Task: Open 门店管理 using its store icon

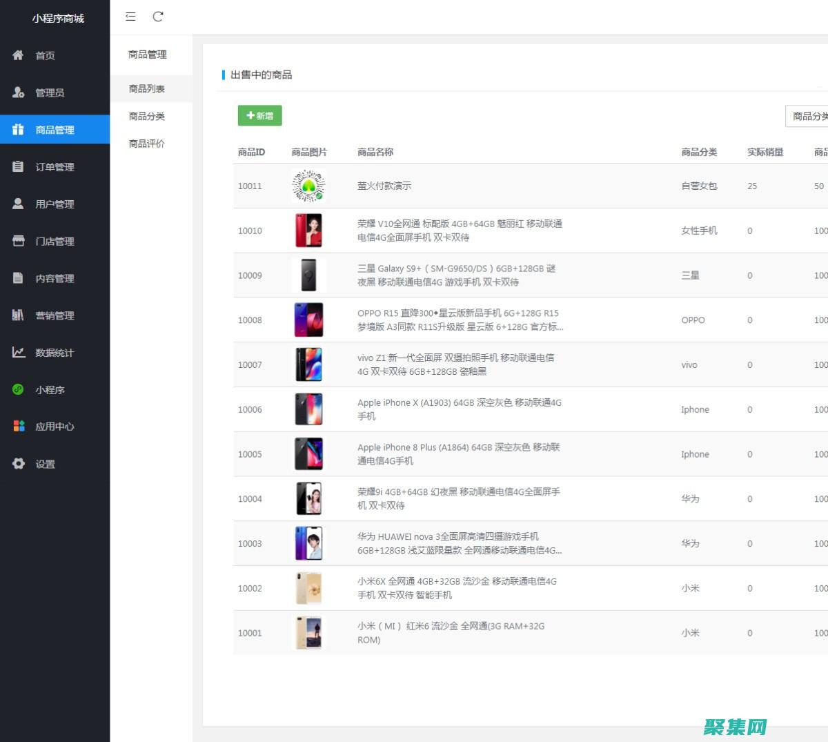Action: pos(19,241)
